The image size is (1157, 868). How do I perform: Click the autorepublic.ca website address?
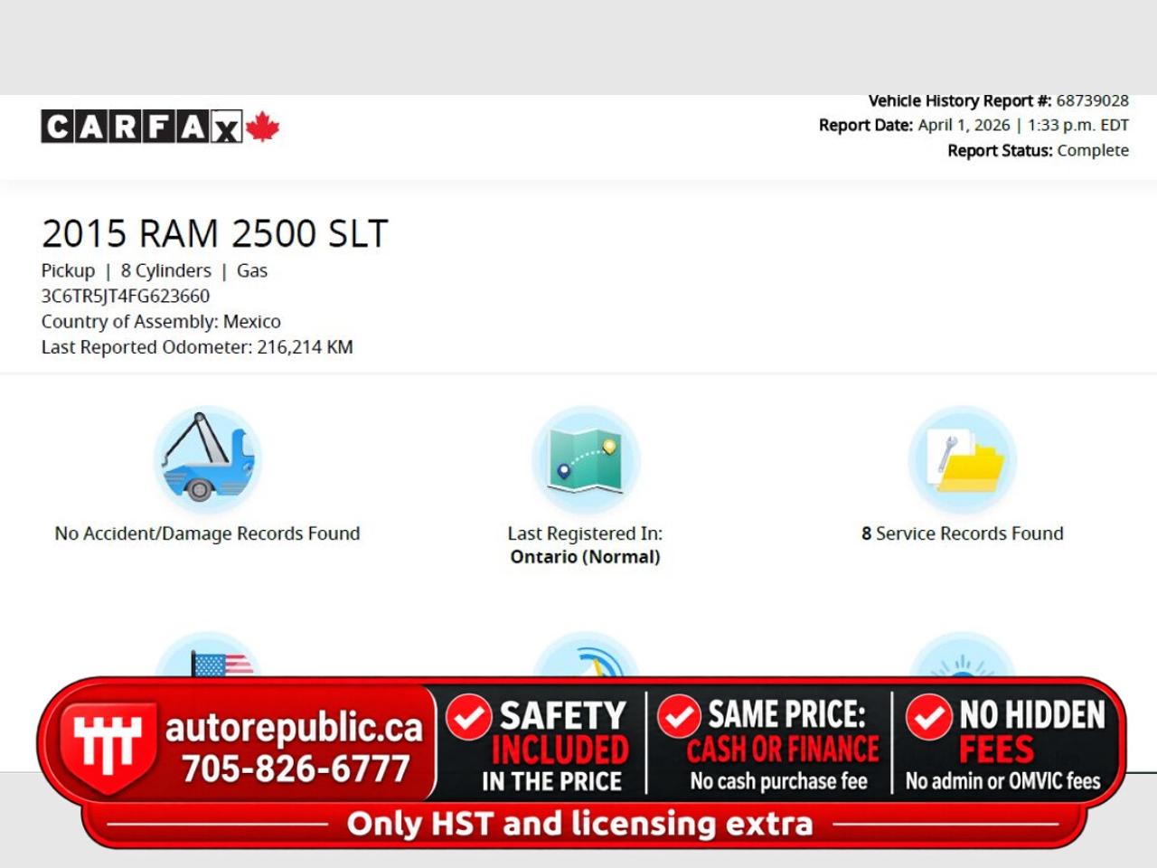click(294, 727)
